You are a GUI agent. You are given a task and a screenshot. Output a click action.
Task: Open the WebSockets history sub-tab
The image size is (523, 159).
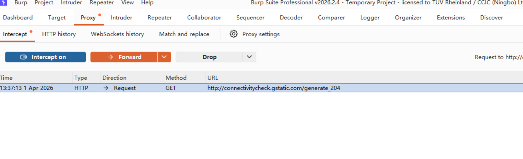point(117,34)
